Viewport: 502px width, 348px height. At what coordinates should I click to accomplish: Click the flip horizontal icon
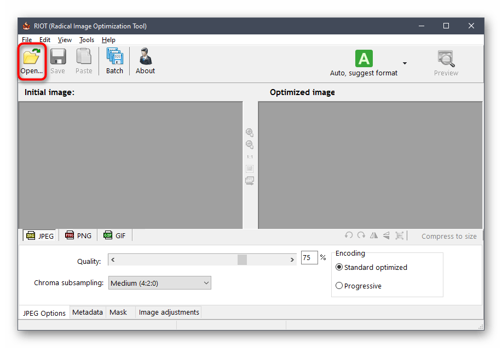click(x=373, y=235)
